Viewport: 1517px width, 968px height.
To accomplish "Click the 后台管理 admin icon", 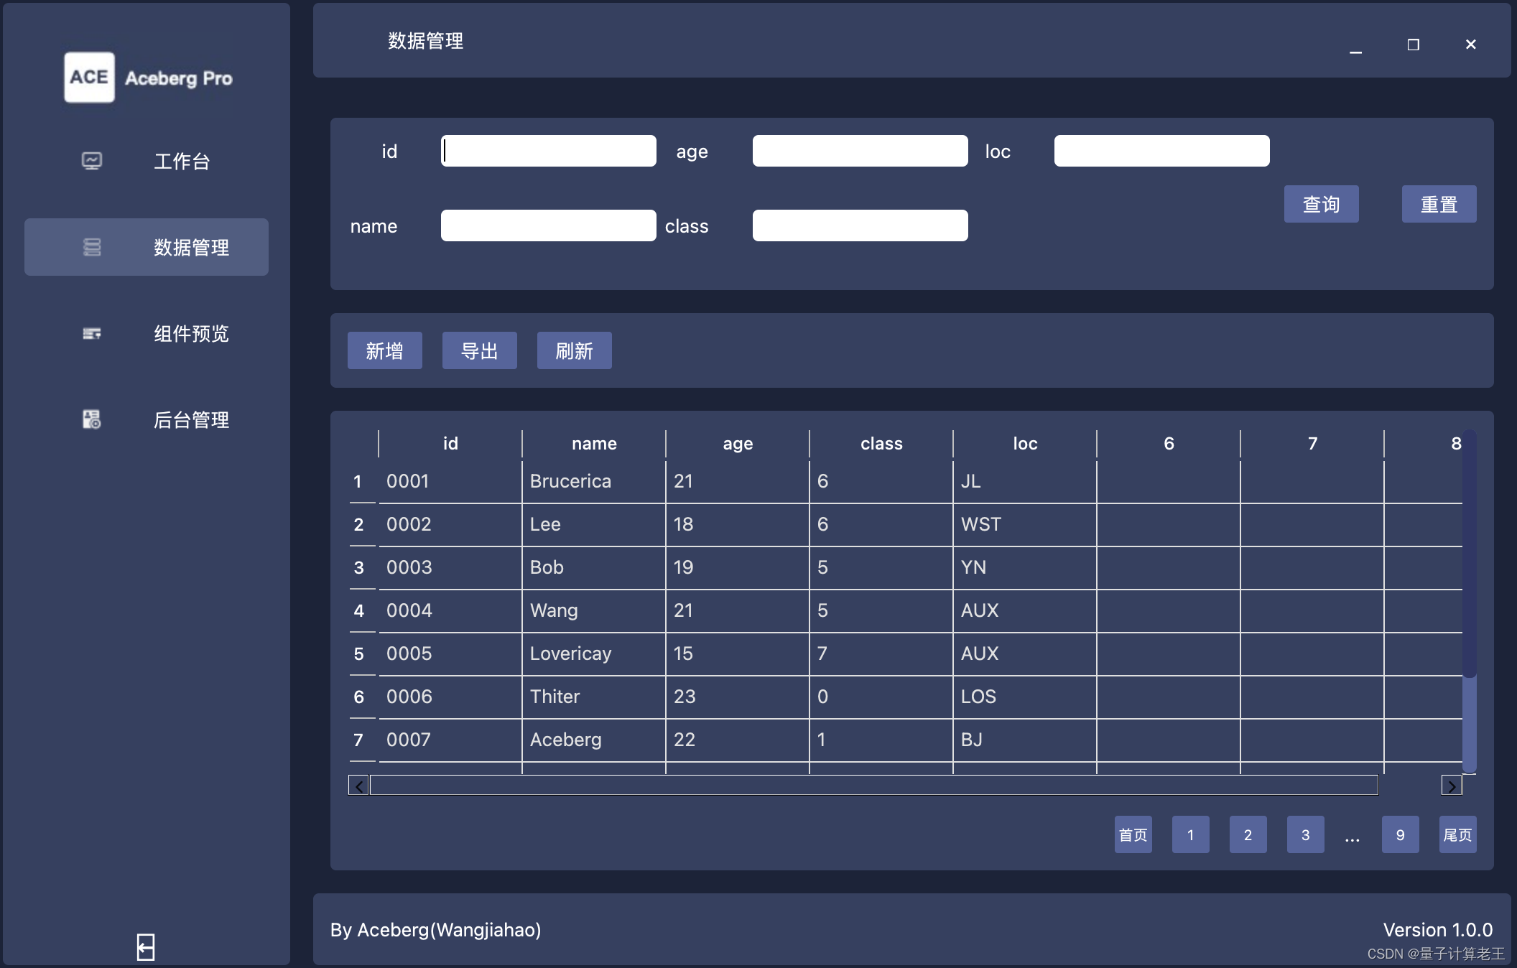I will click(92, 419).
